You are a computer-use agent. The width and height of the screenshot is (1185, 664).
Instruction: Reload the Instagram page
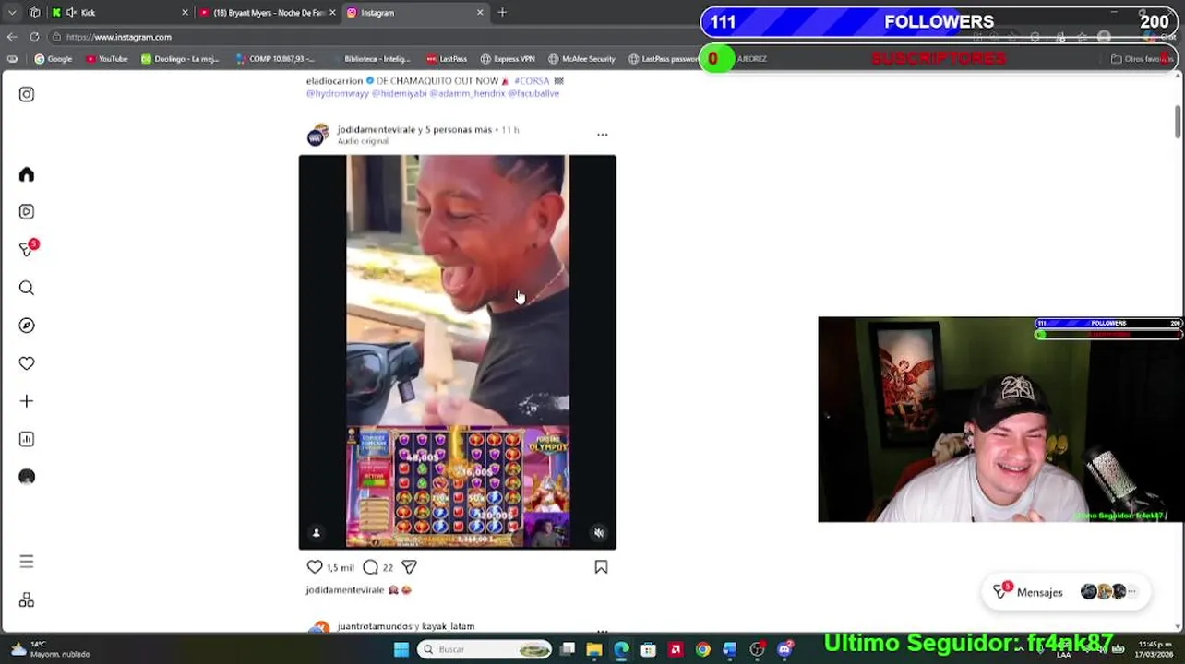34,37
